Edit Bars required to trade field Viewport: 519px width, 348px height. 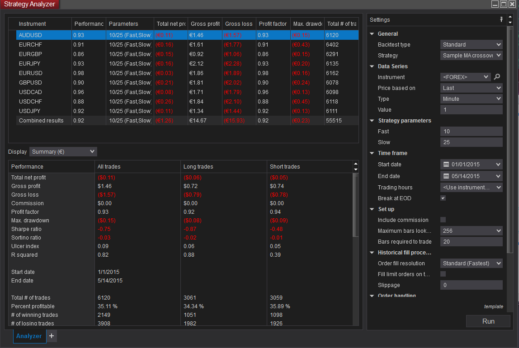472,242
